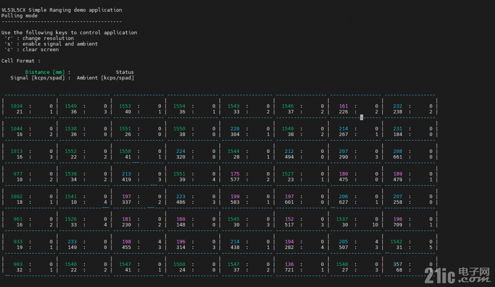The width and height of the screenshot is (495, 287).
Task: Select distance value 1002 in the grid
Action: 16,197
